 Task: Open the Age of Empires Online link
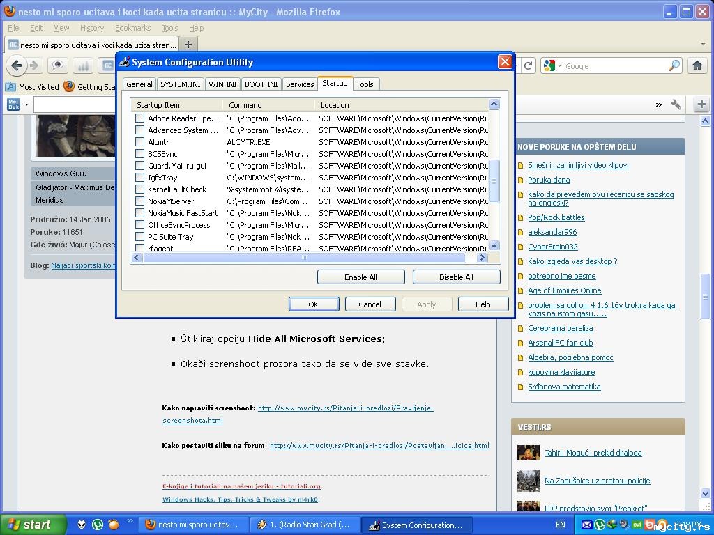coord(564,290)
